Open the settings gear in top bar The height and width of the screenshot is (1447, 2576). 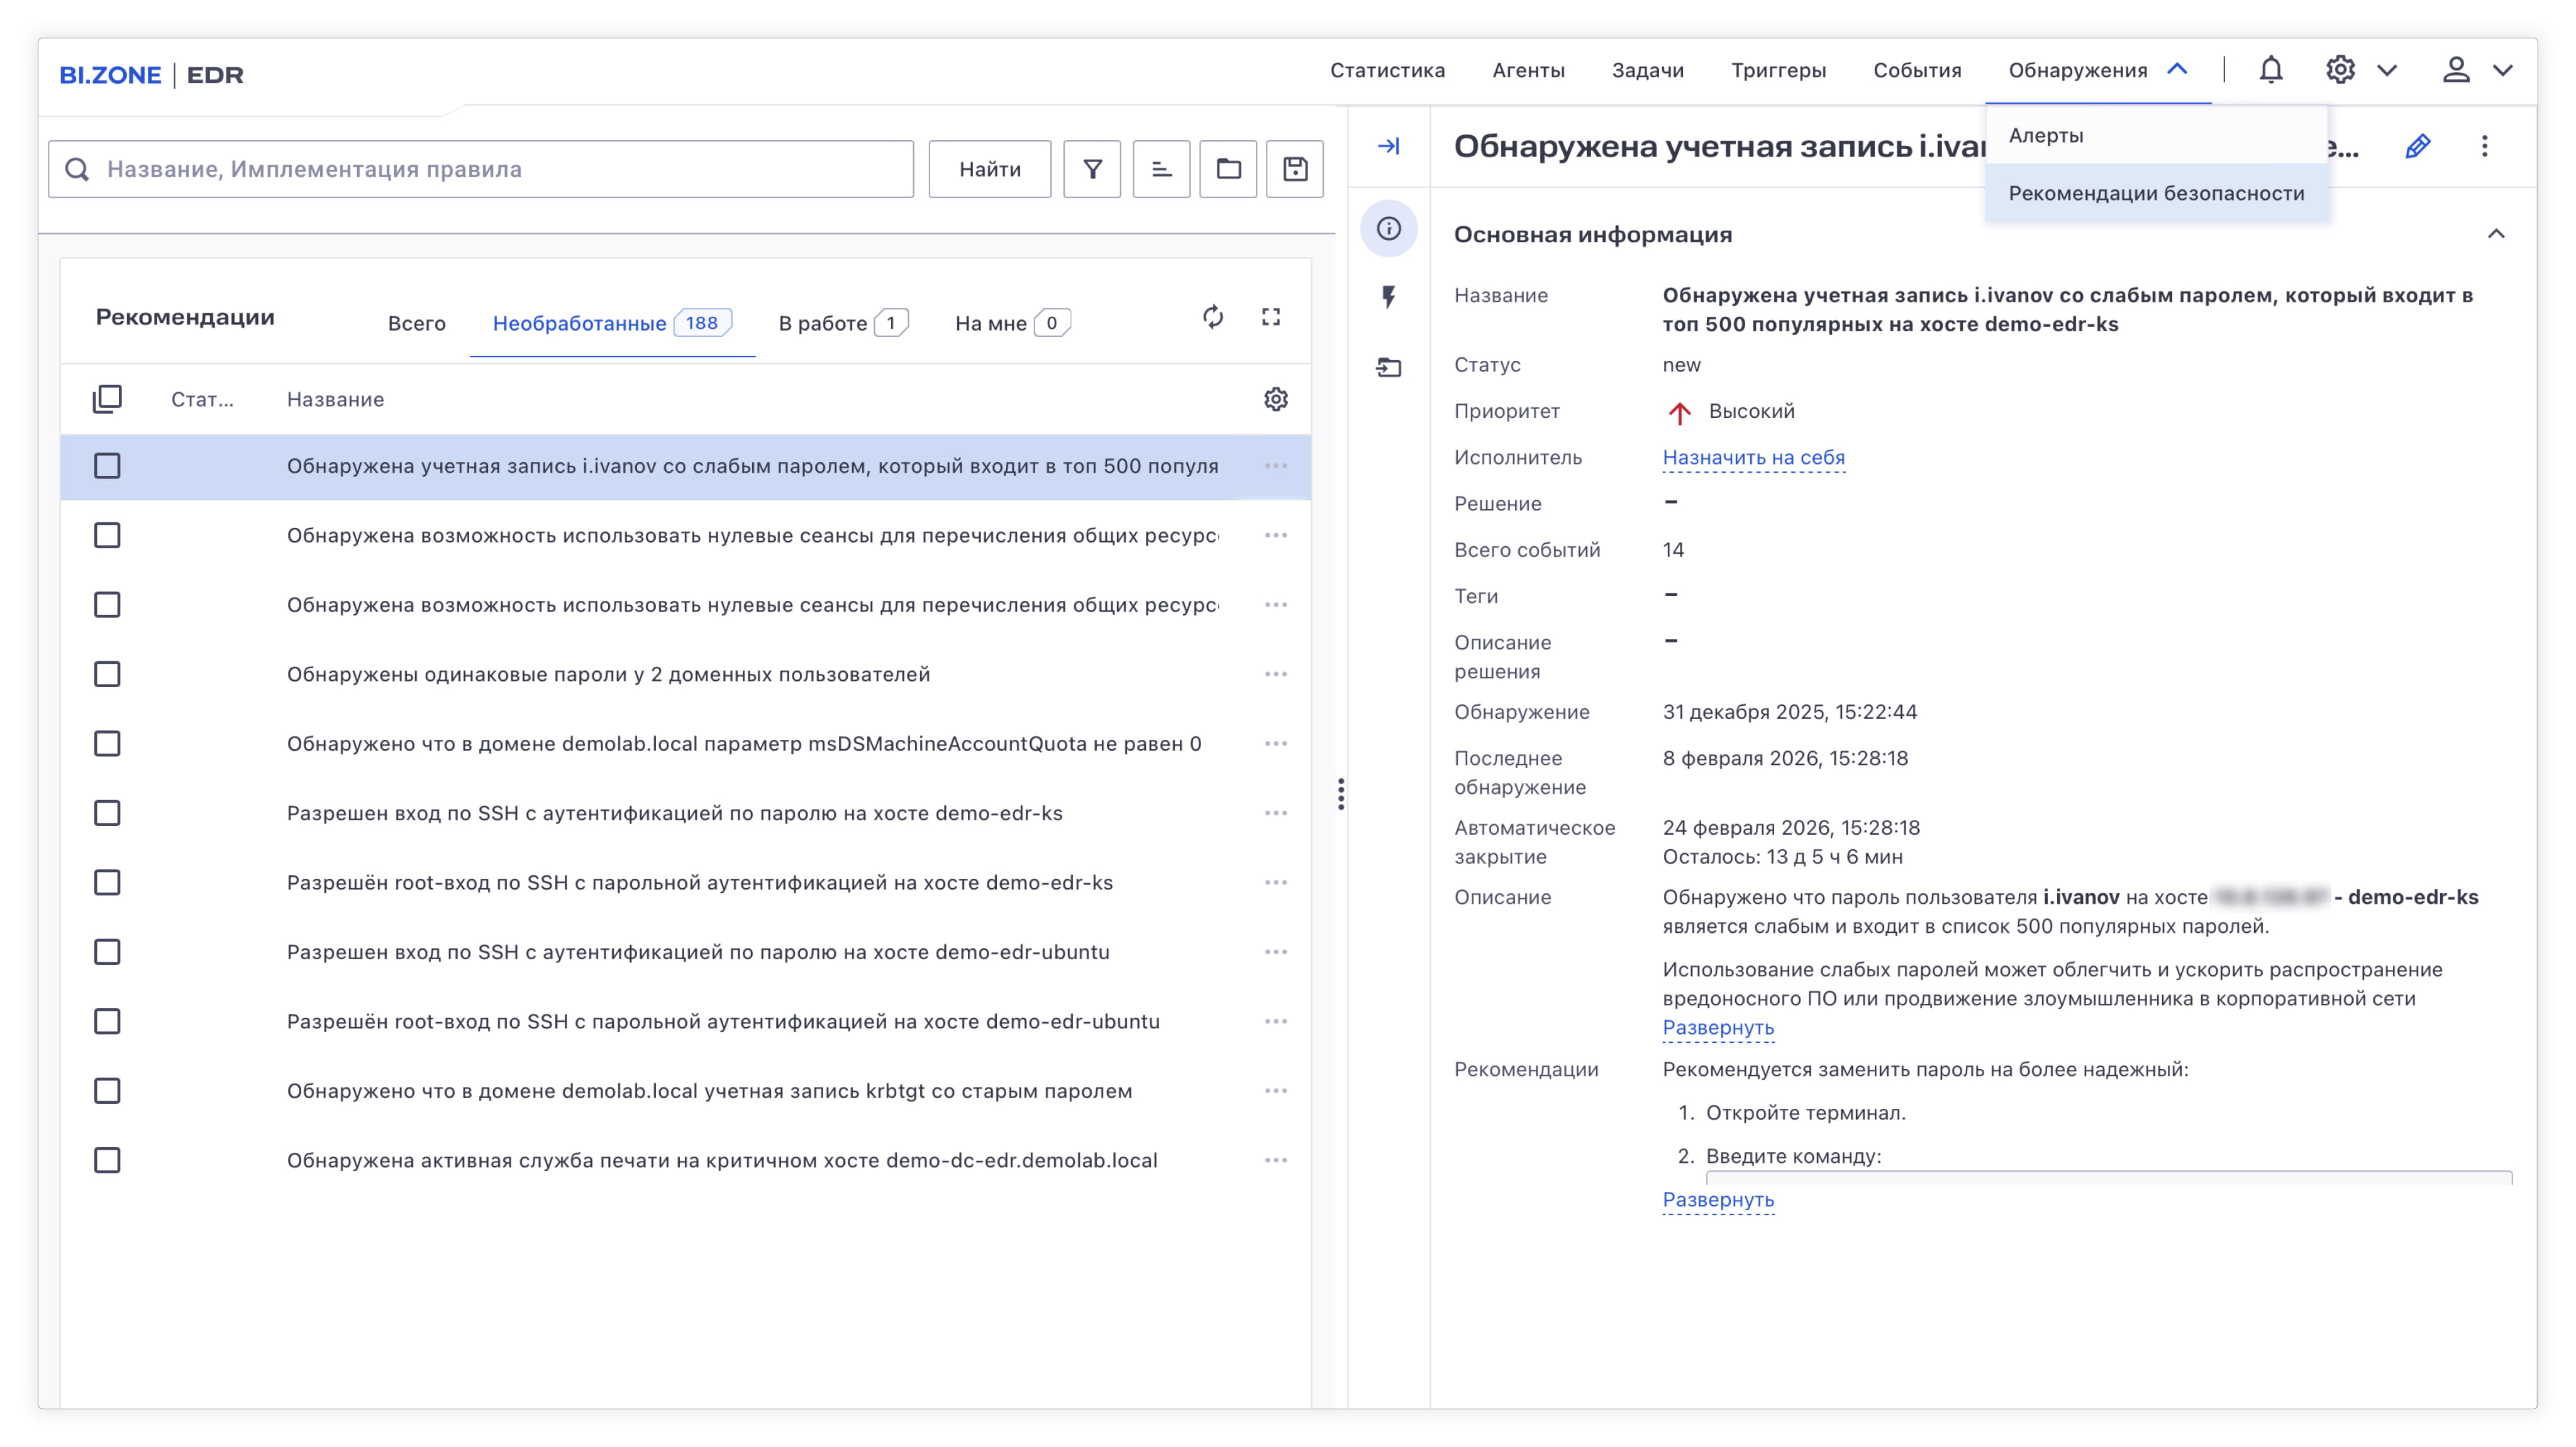2339,70
